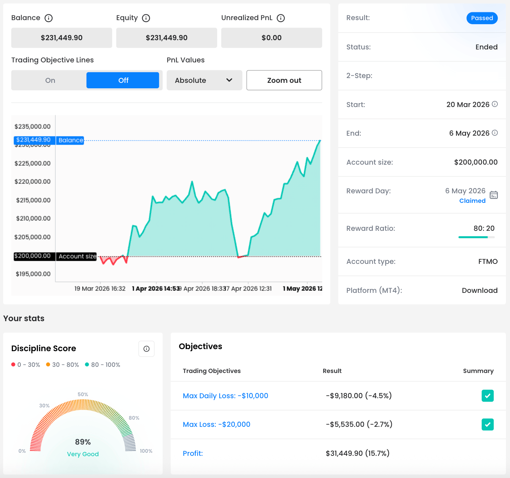This screenshot has width=510, height=478.
Task: Click the Equity value field
Action: (x=167, y=38)
